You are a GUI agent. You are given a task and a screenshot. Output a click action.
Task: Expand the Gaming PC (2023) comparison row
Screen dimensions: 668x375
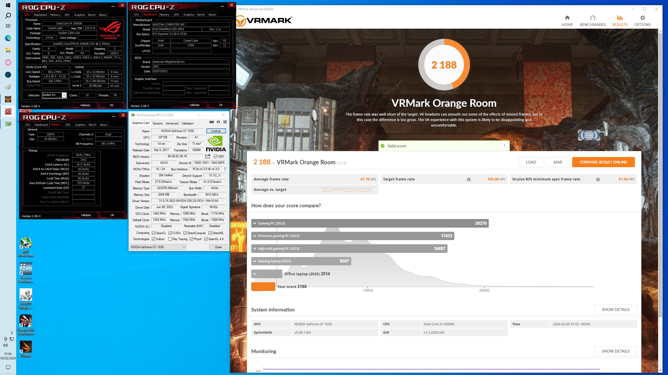coord(370,223)
